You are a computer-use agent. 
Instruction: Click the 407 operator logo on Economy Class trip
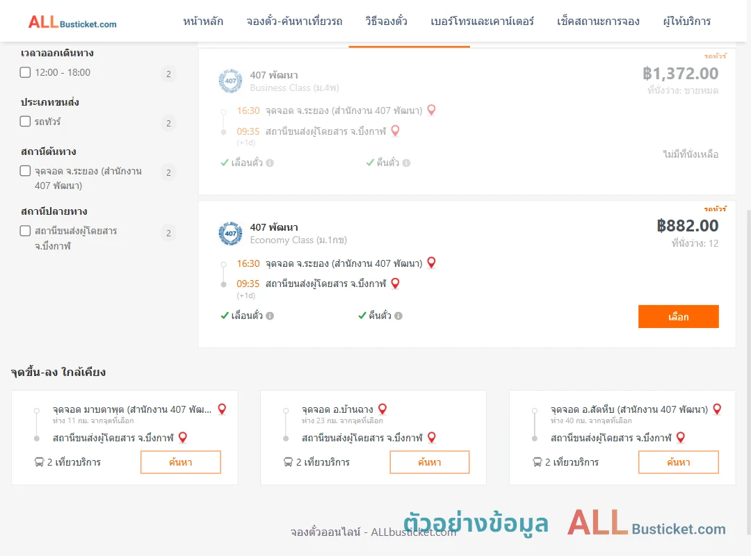coord(230,234)
